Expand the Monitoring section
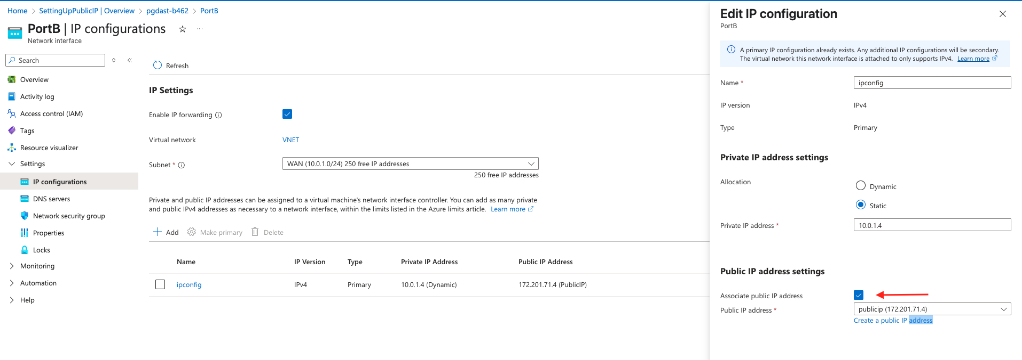1022x360 pixels. point(12,266)
